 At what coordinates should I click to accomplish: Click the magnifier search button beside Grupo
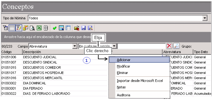(176, 46)
